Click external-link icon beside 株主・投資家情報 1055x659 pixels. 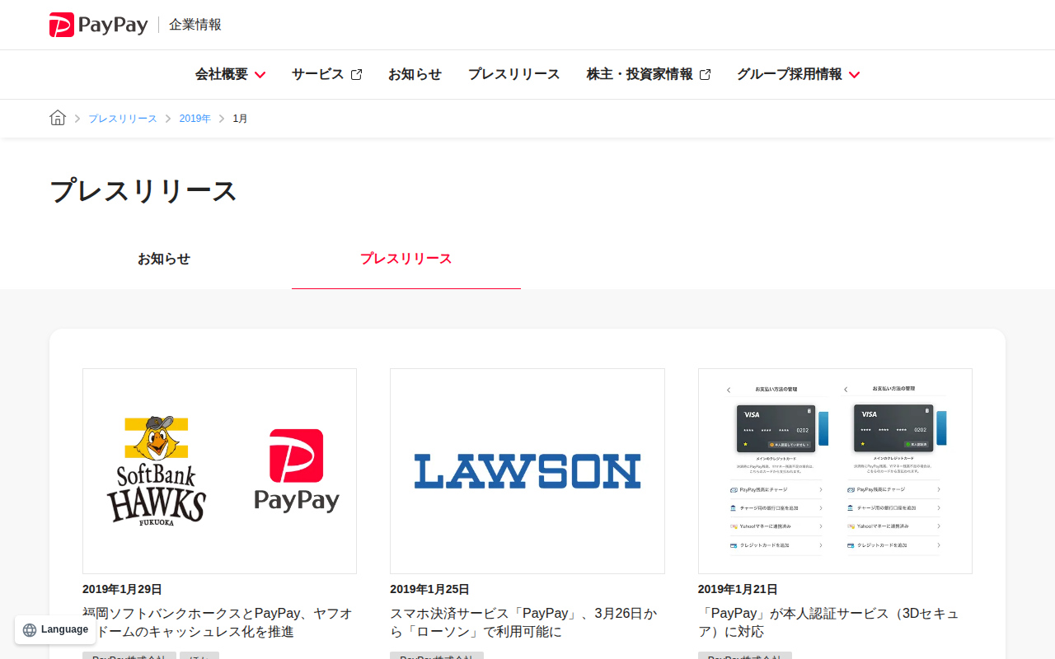pos(705,74)
